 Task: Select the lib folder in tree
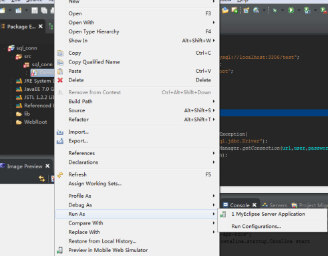point(23,114)
